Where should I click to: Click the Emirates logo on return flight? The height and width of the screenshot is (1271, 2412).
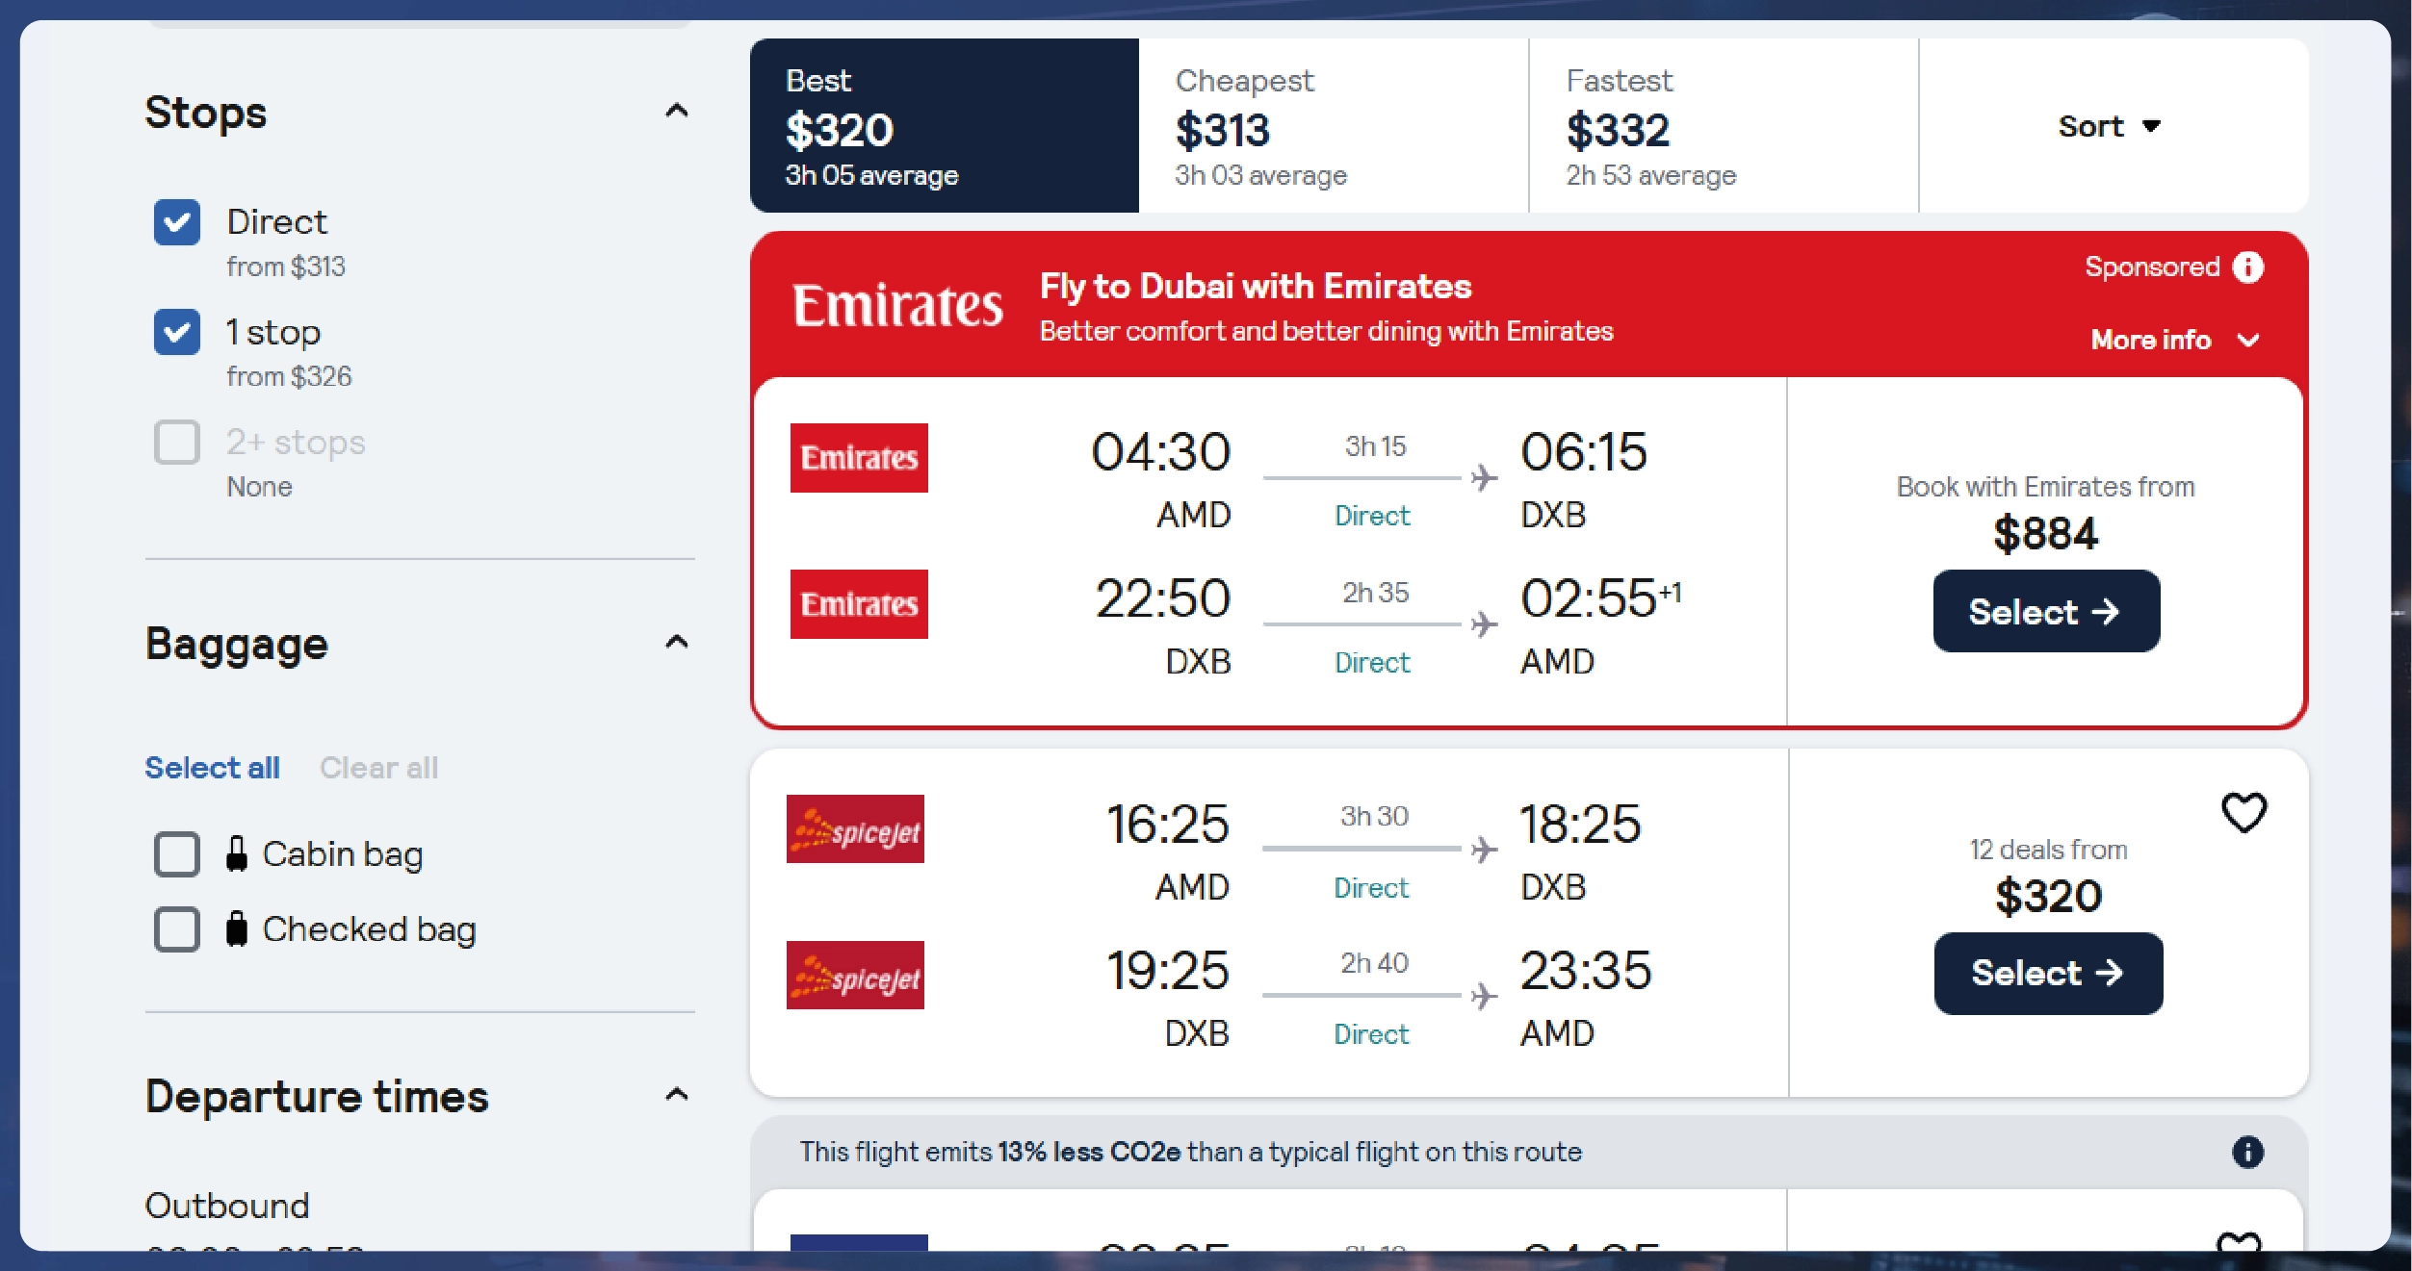[859, 604]
